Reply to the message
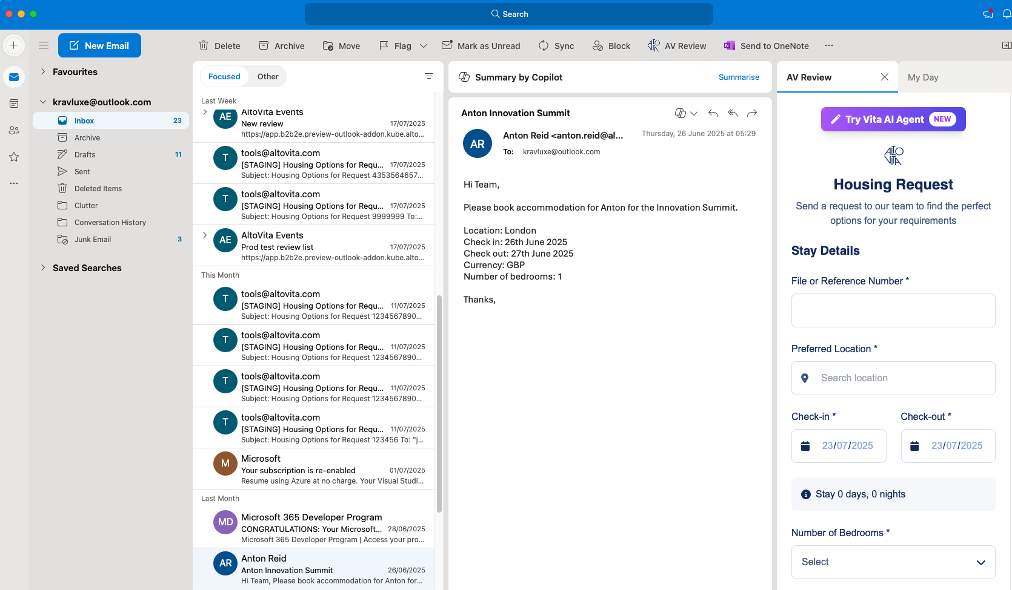 click(x=713, y=113)
